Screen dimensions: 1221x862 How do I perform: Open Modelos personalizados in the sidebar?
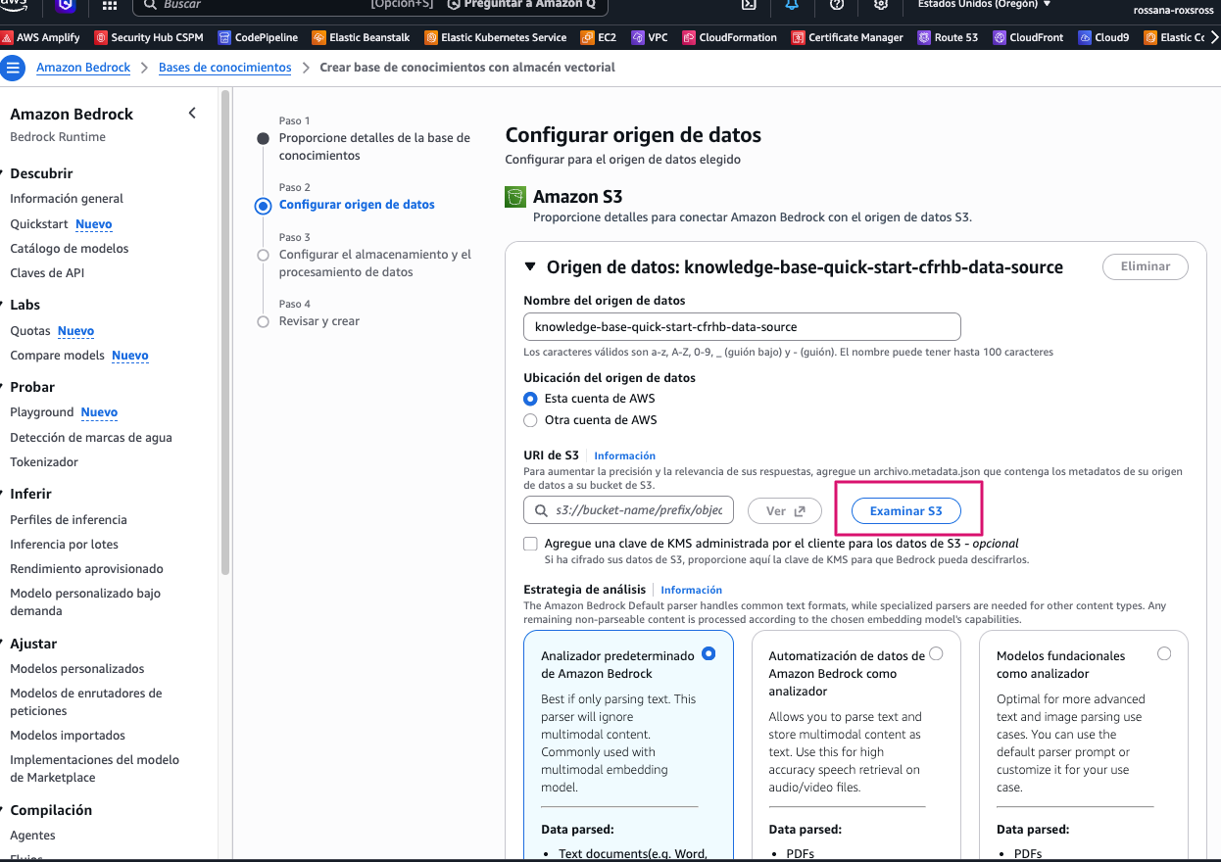click(x=77, y=669)
